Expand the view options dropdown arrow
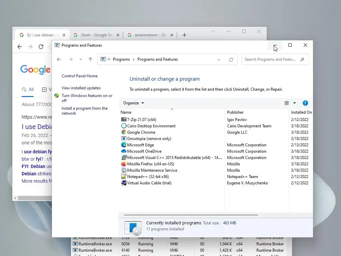Screen dimensions: 341x256 coord(294,103)
